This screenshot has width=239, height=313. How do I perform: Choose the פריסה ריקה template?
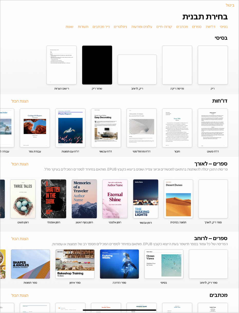[177, 65]
